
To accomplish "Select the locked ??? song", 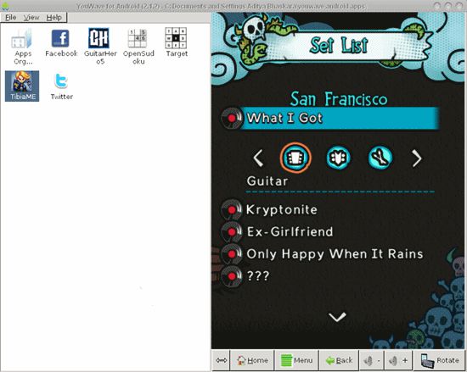I will tap(258, 276).
